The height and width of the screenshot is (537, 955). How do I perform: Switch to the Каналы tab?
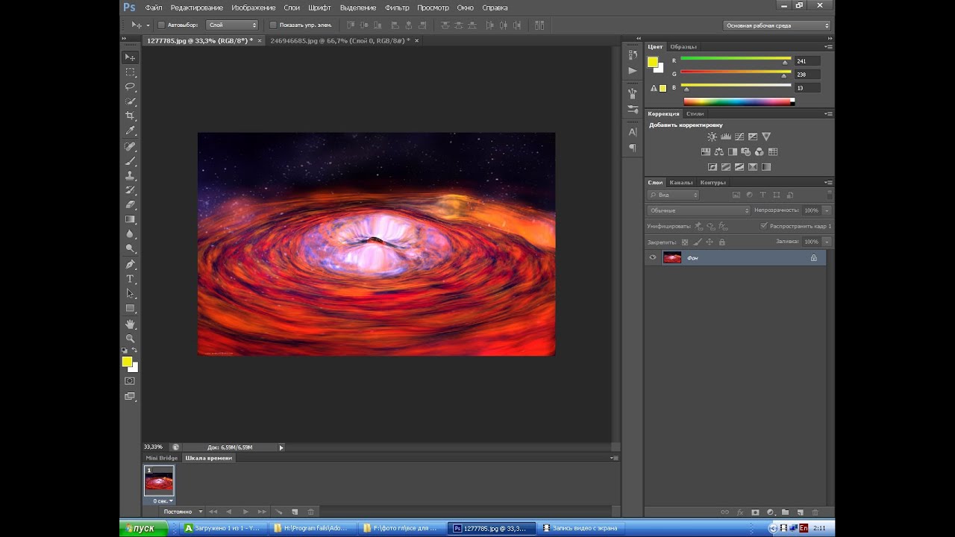click(680, 182)
